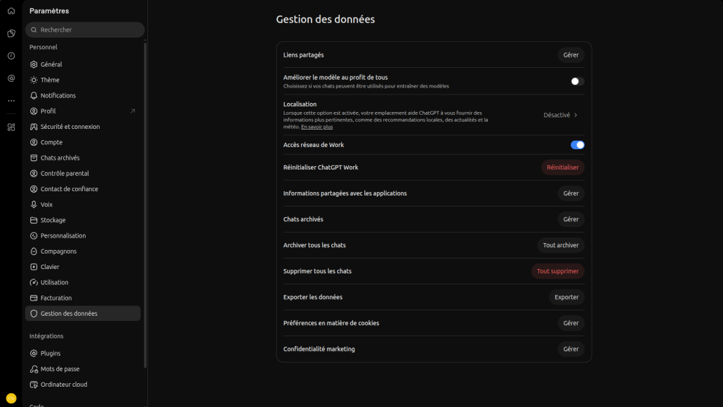The height and width of the screenshot is (407, 723).
Task: Click the Exporter button
Action: [566, 298]
